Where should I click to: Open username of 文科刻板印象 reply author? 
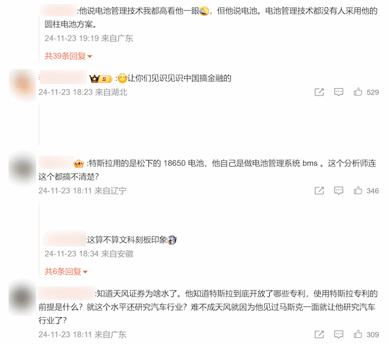[x=64, y=239]
